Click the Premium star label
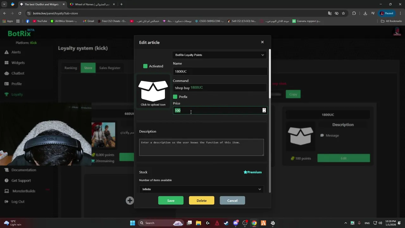The width and height of the screenshot is (405, 228). (252, 172)
